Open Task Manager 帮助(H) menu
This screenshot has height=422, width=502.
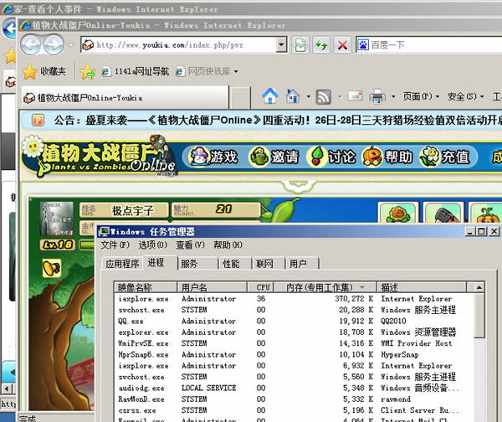click(x=228, y=245)
